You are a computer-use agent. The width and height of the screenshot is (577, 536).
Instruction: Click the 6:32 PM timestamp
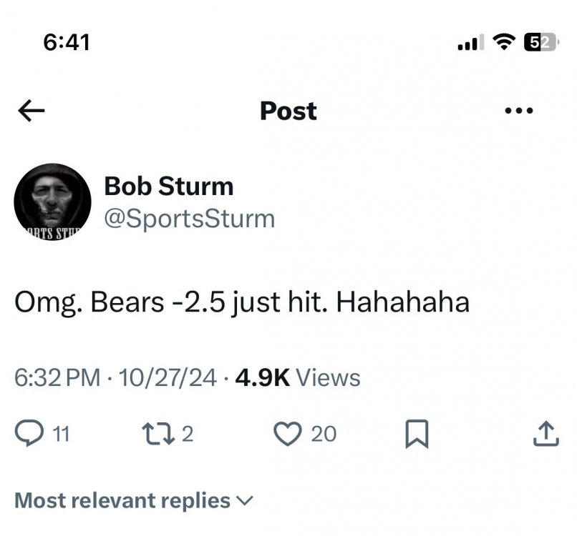pyautogui.click(x=57, y=377)
